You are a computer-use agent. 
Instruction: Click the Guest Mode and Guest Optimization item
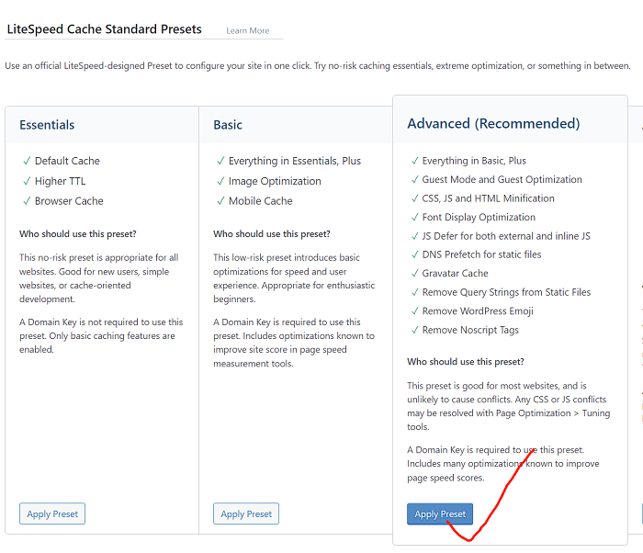(502, 180)
